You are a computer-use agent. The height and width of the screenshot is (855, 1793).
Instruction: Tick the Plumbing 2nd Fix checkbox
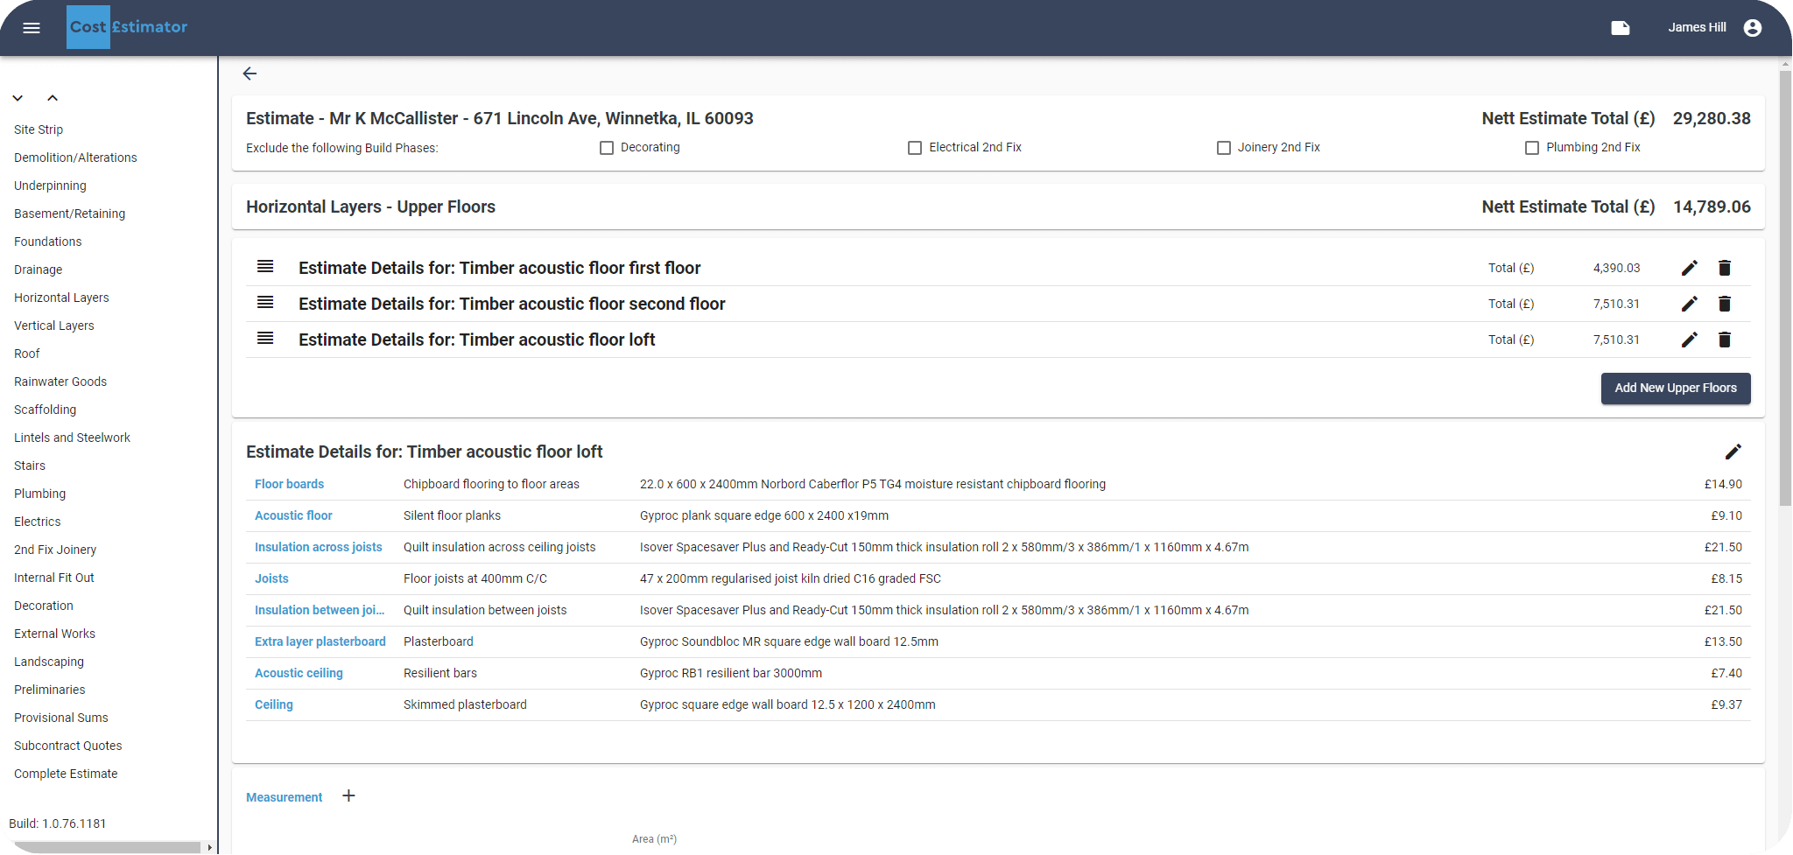[1532, 148]
